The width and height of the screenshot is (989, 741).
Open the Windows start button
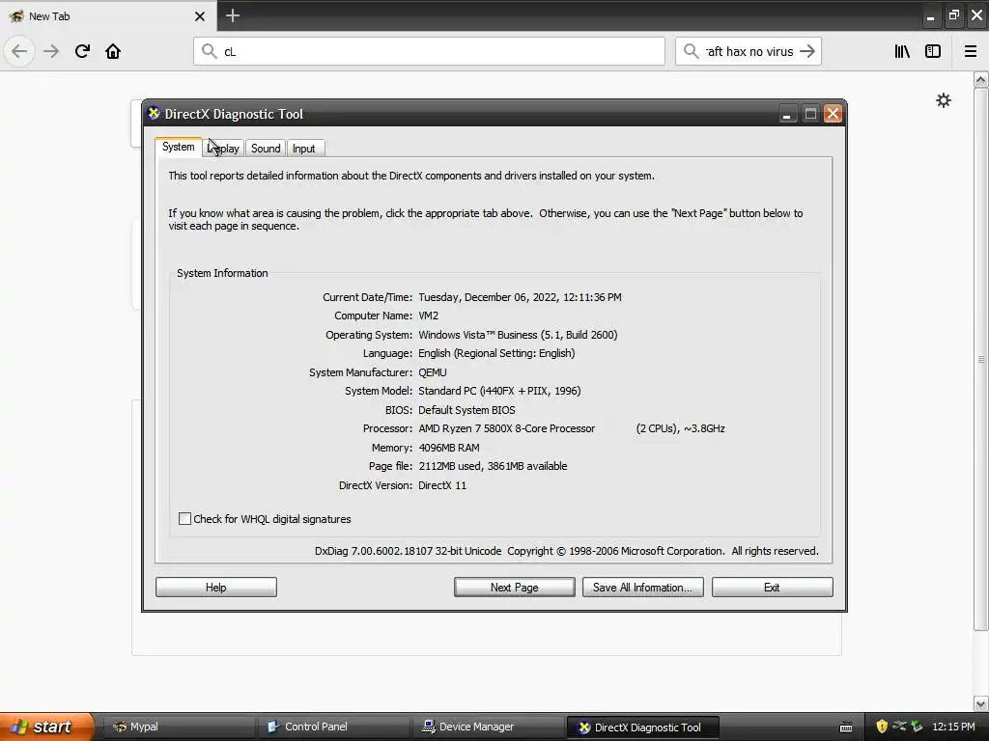coord(46,727)
